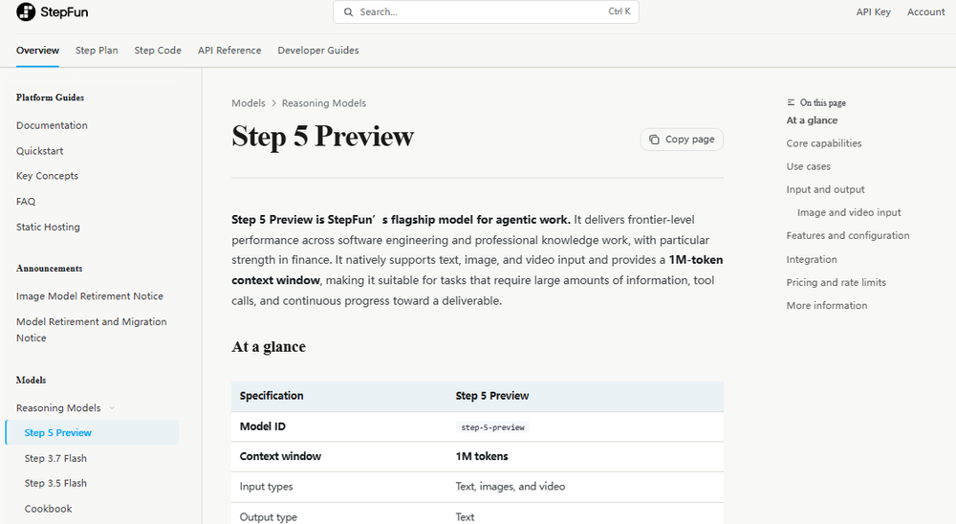Open the Developer Guides tab

coord(318,50)
